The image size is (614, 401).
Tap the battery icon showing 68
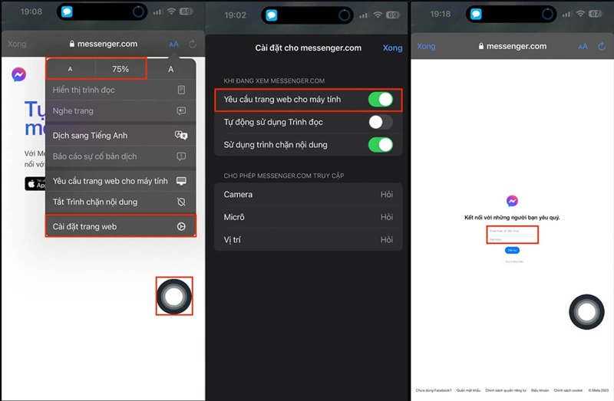pyautogui.click(x=186, y=12)
